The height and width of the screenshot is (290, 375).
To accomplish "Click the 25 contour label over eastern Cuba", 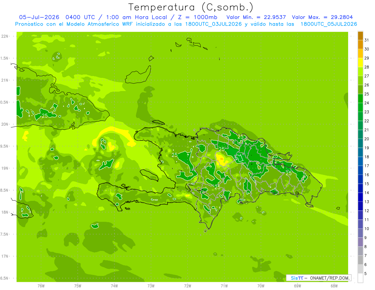I will coord(45,115).
